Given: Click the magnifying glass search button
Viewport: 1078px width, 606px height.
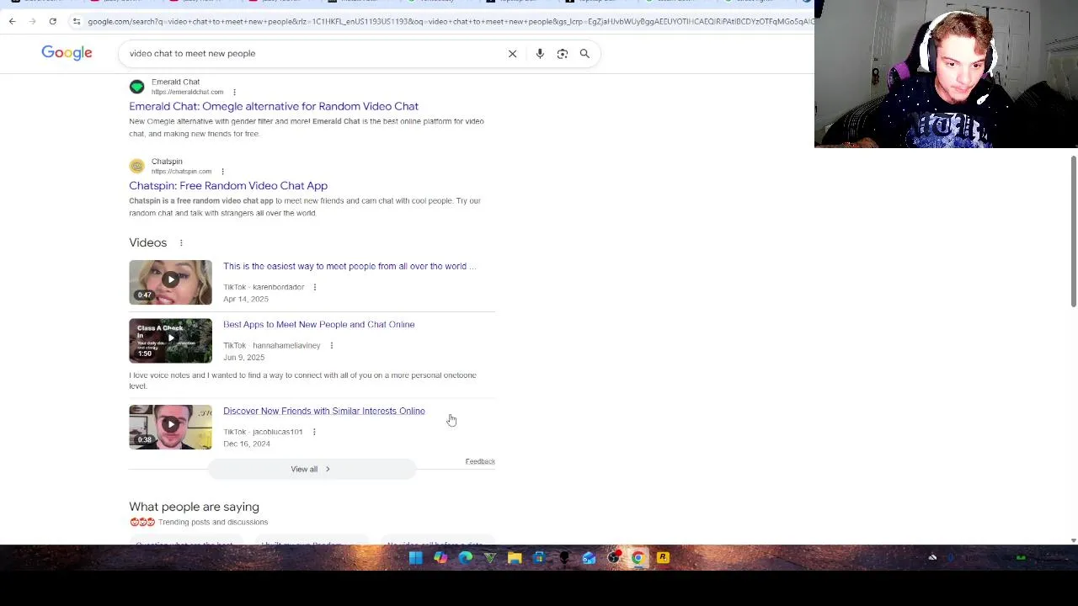Looking at the screenshot, I should pos(584,54).
